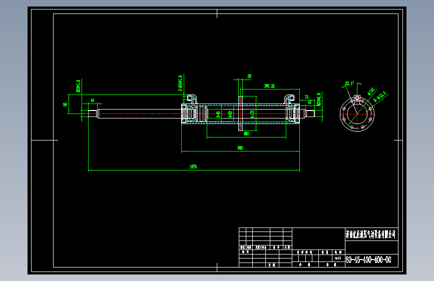Select the hatched mounting flange on the cylinder
Image resolution: width=434 pixels, height=281 pixels.
tap(240, 113)
